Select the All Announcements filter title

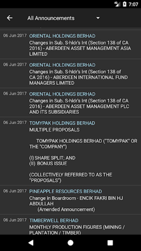click(51, 18)
